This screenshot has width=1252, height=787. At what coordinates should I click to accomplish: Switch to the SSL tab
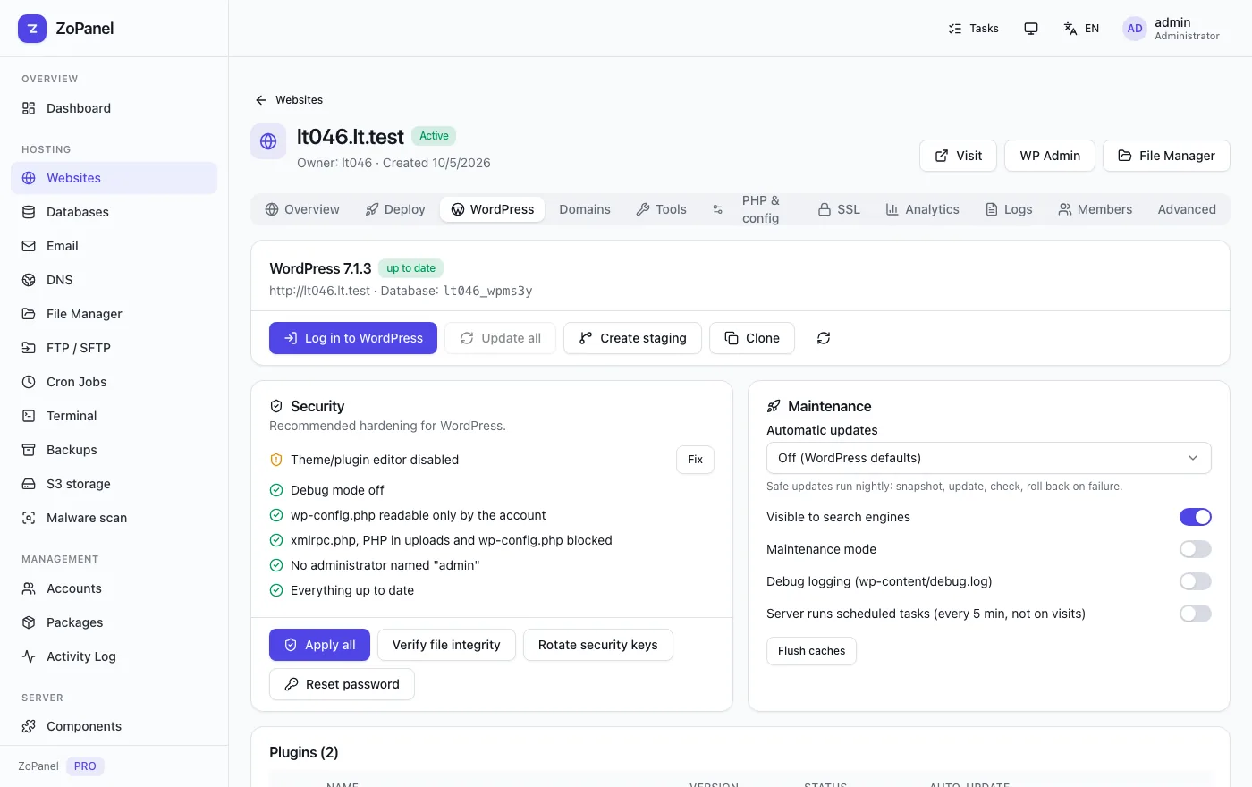(x=839, y=209)
